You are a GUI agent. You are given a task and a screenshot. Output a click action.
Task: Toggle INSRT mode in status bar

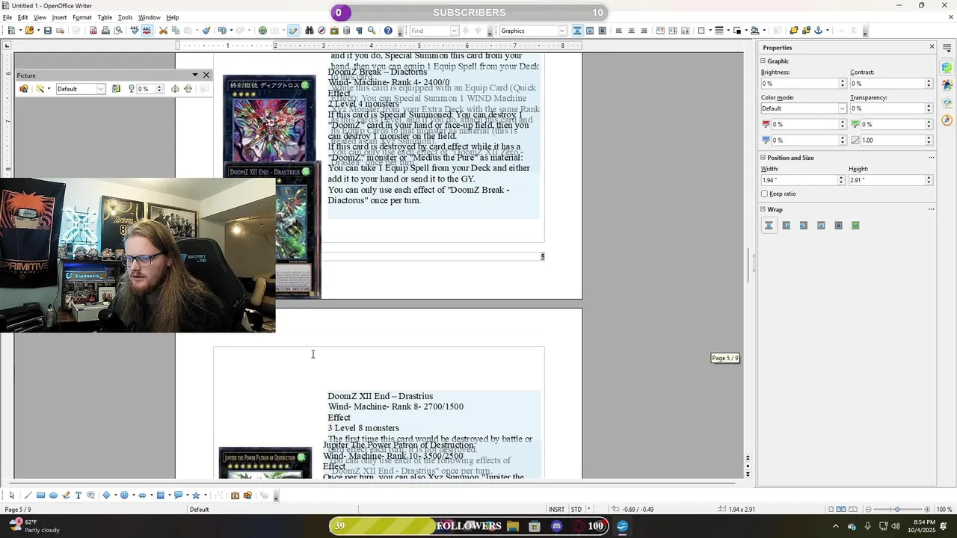(557, 510)
